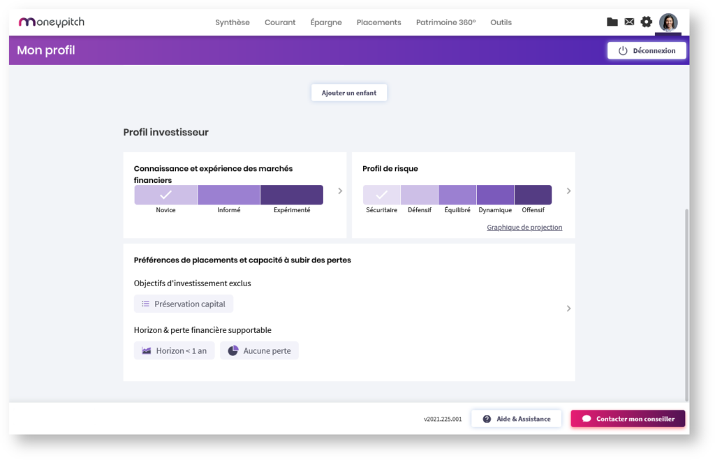Click the list icon in Préservation capital
The width and height of the screenshot is (715, 460).
[145, 304]
